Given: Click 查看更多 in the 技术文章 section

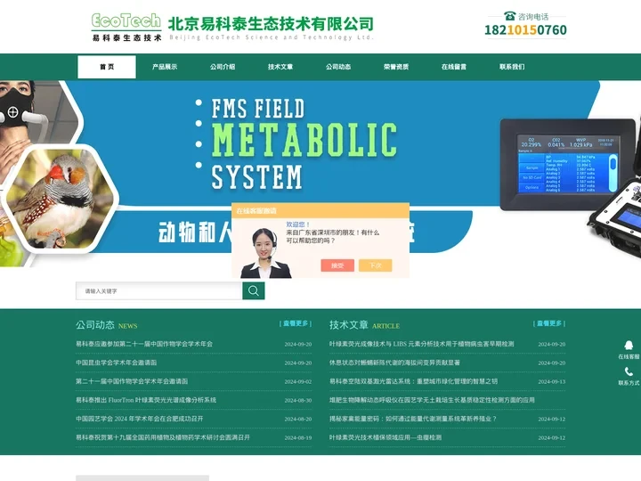Looking at the screenshot, I should click(x=549, y=323).
